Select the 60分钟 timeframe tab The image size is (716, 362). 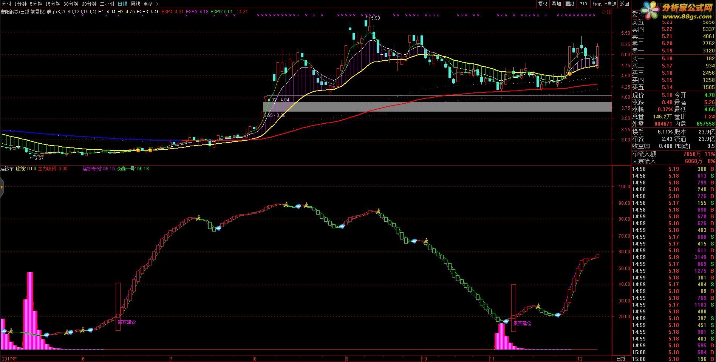pyautogui.click(x=89, y=4)
